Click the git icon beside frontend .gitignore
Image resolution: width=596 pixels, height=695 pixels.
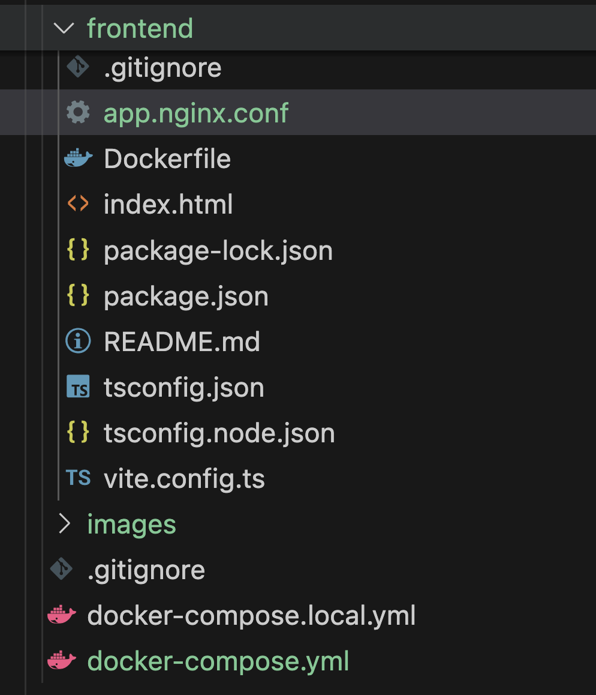78,67
